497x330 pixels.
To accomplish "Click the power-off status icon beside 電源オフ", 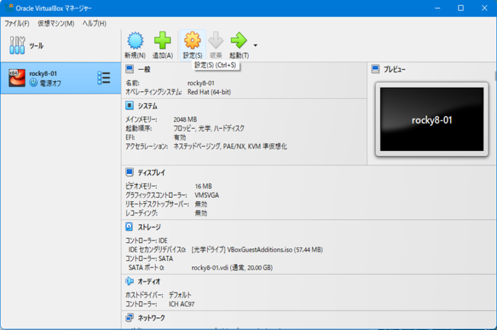I will (33, 83).
